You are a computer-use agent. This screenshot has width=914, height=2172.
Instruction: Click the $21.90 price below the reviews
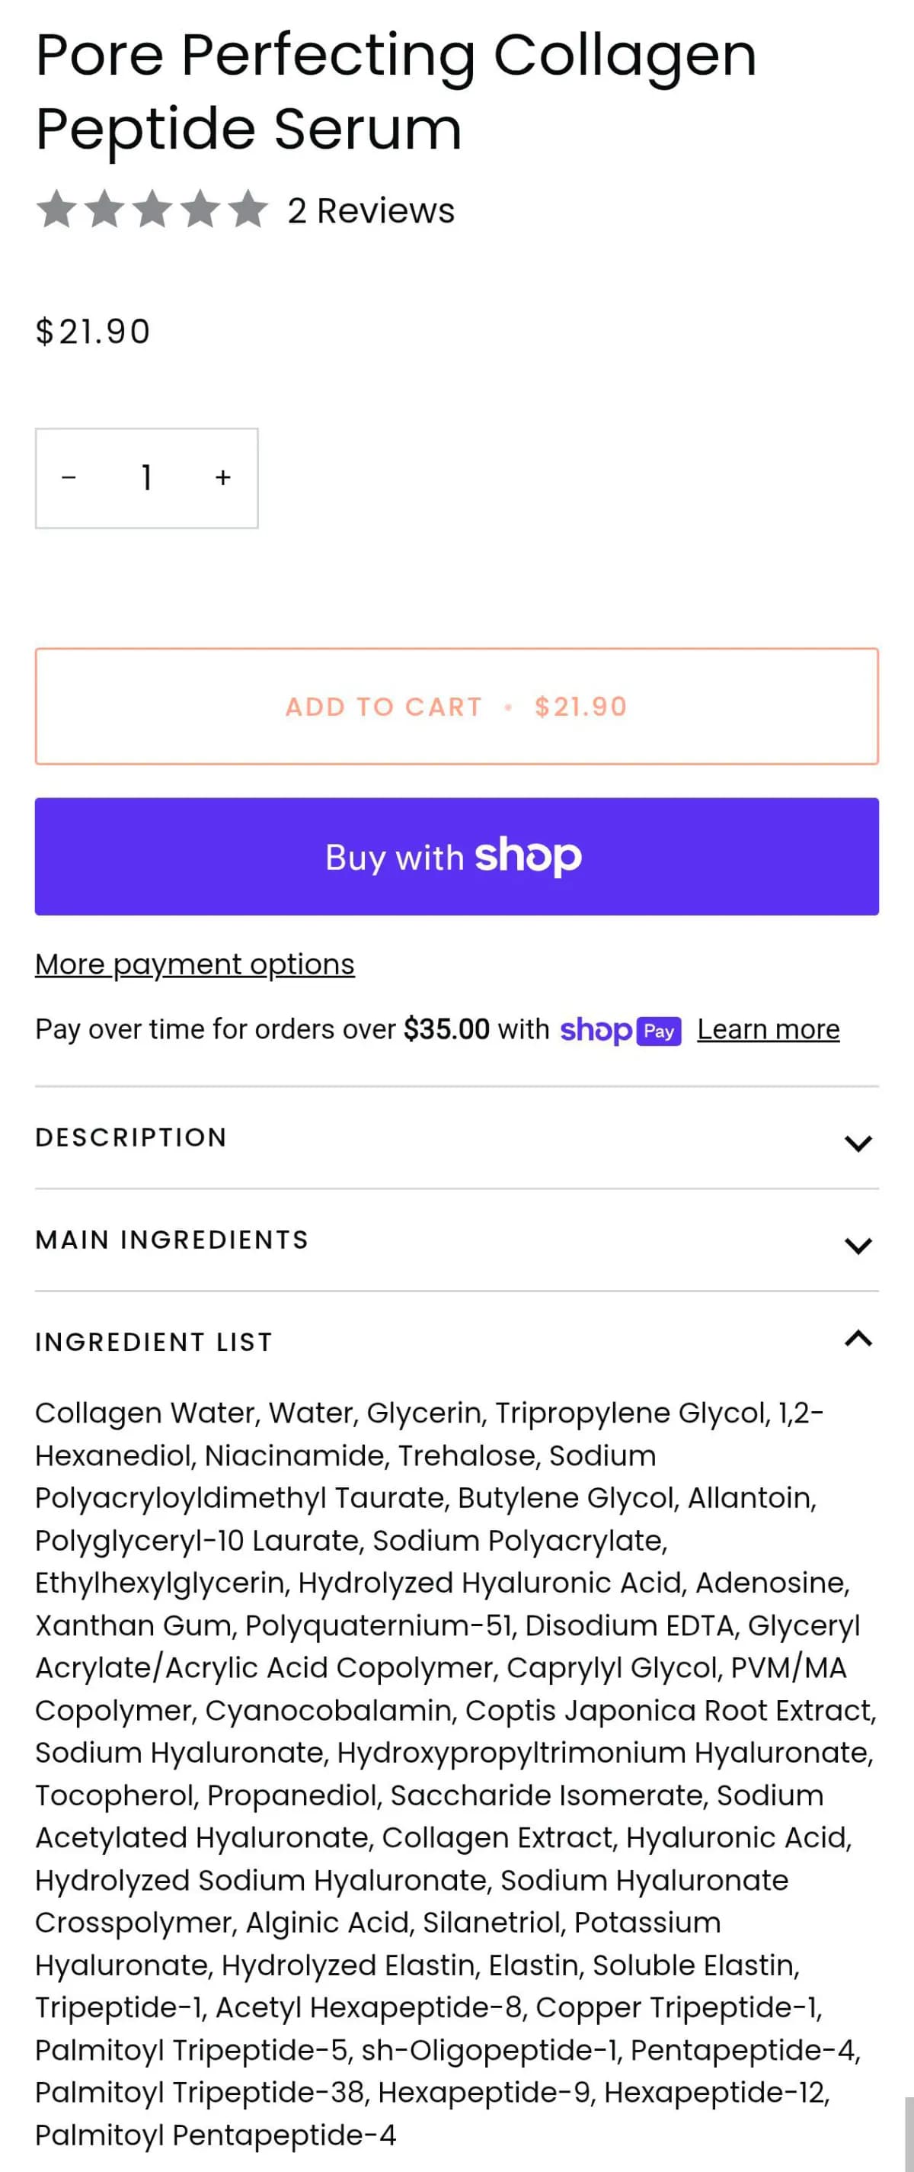click(x=93, y=332)
